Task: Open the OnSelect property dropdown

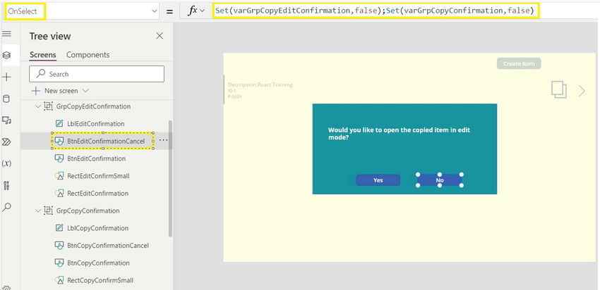Action: (155, 11)
